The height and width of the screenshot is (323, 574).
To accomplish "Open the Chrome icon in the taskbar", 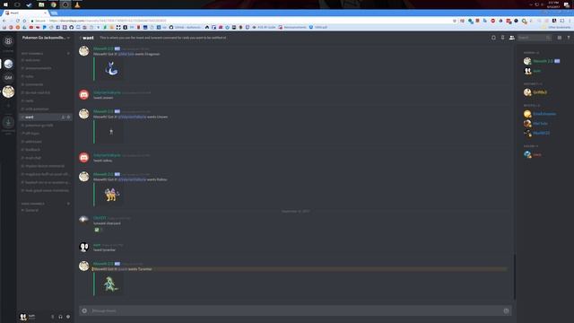I will [x=54, y=4].
